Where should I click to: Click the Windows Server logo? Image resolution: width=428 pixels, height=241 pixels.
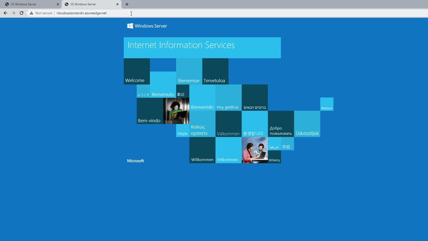click(x=147, y=26)
